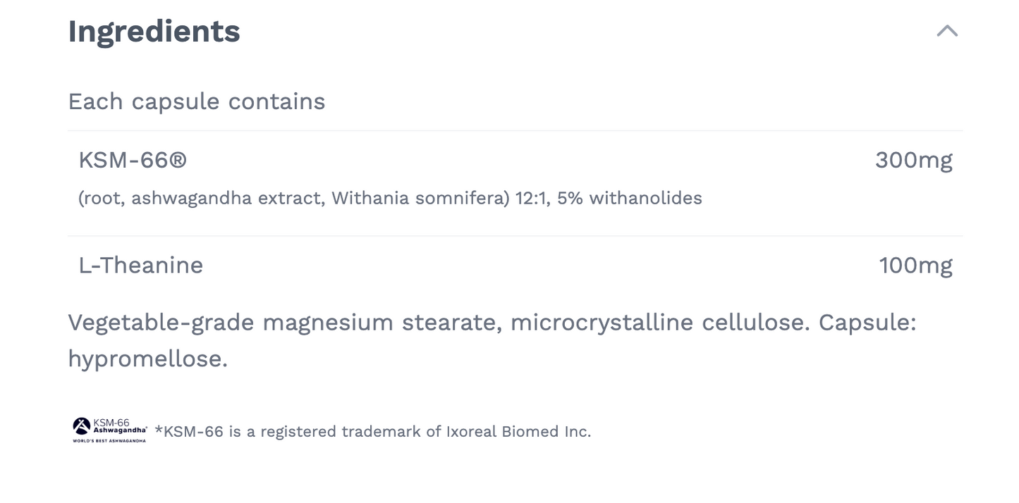Select the 'WORLD'S BEST ASHWAGANDHA' tagline

[109, 440]
